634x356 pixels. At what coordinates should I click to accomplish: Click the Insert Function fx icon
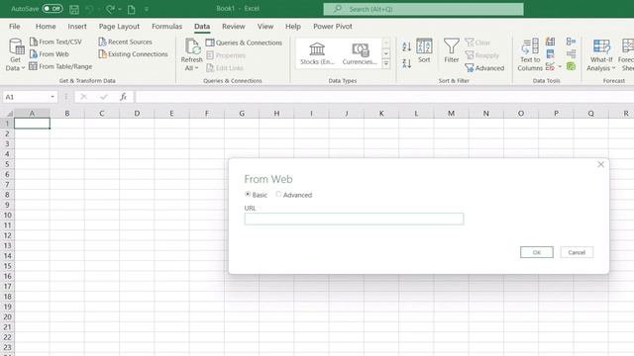click(x=123, y=97)
